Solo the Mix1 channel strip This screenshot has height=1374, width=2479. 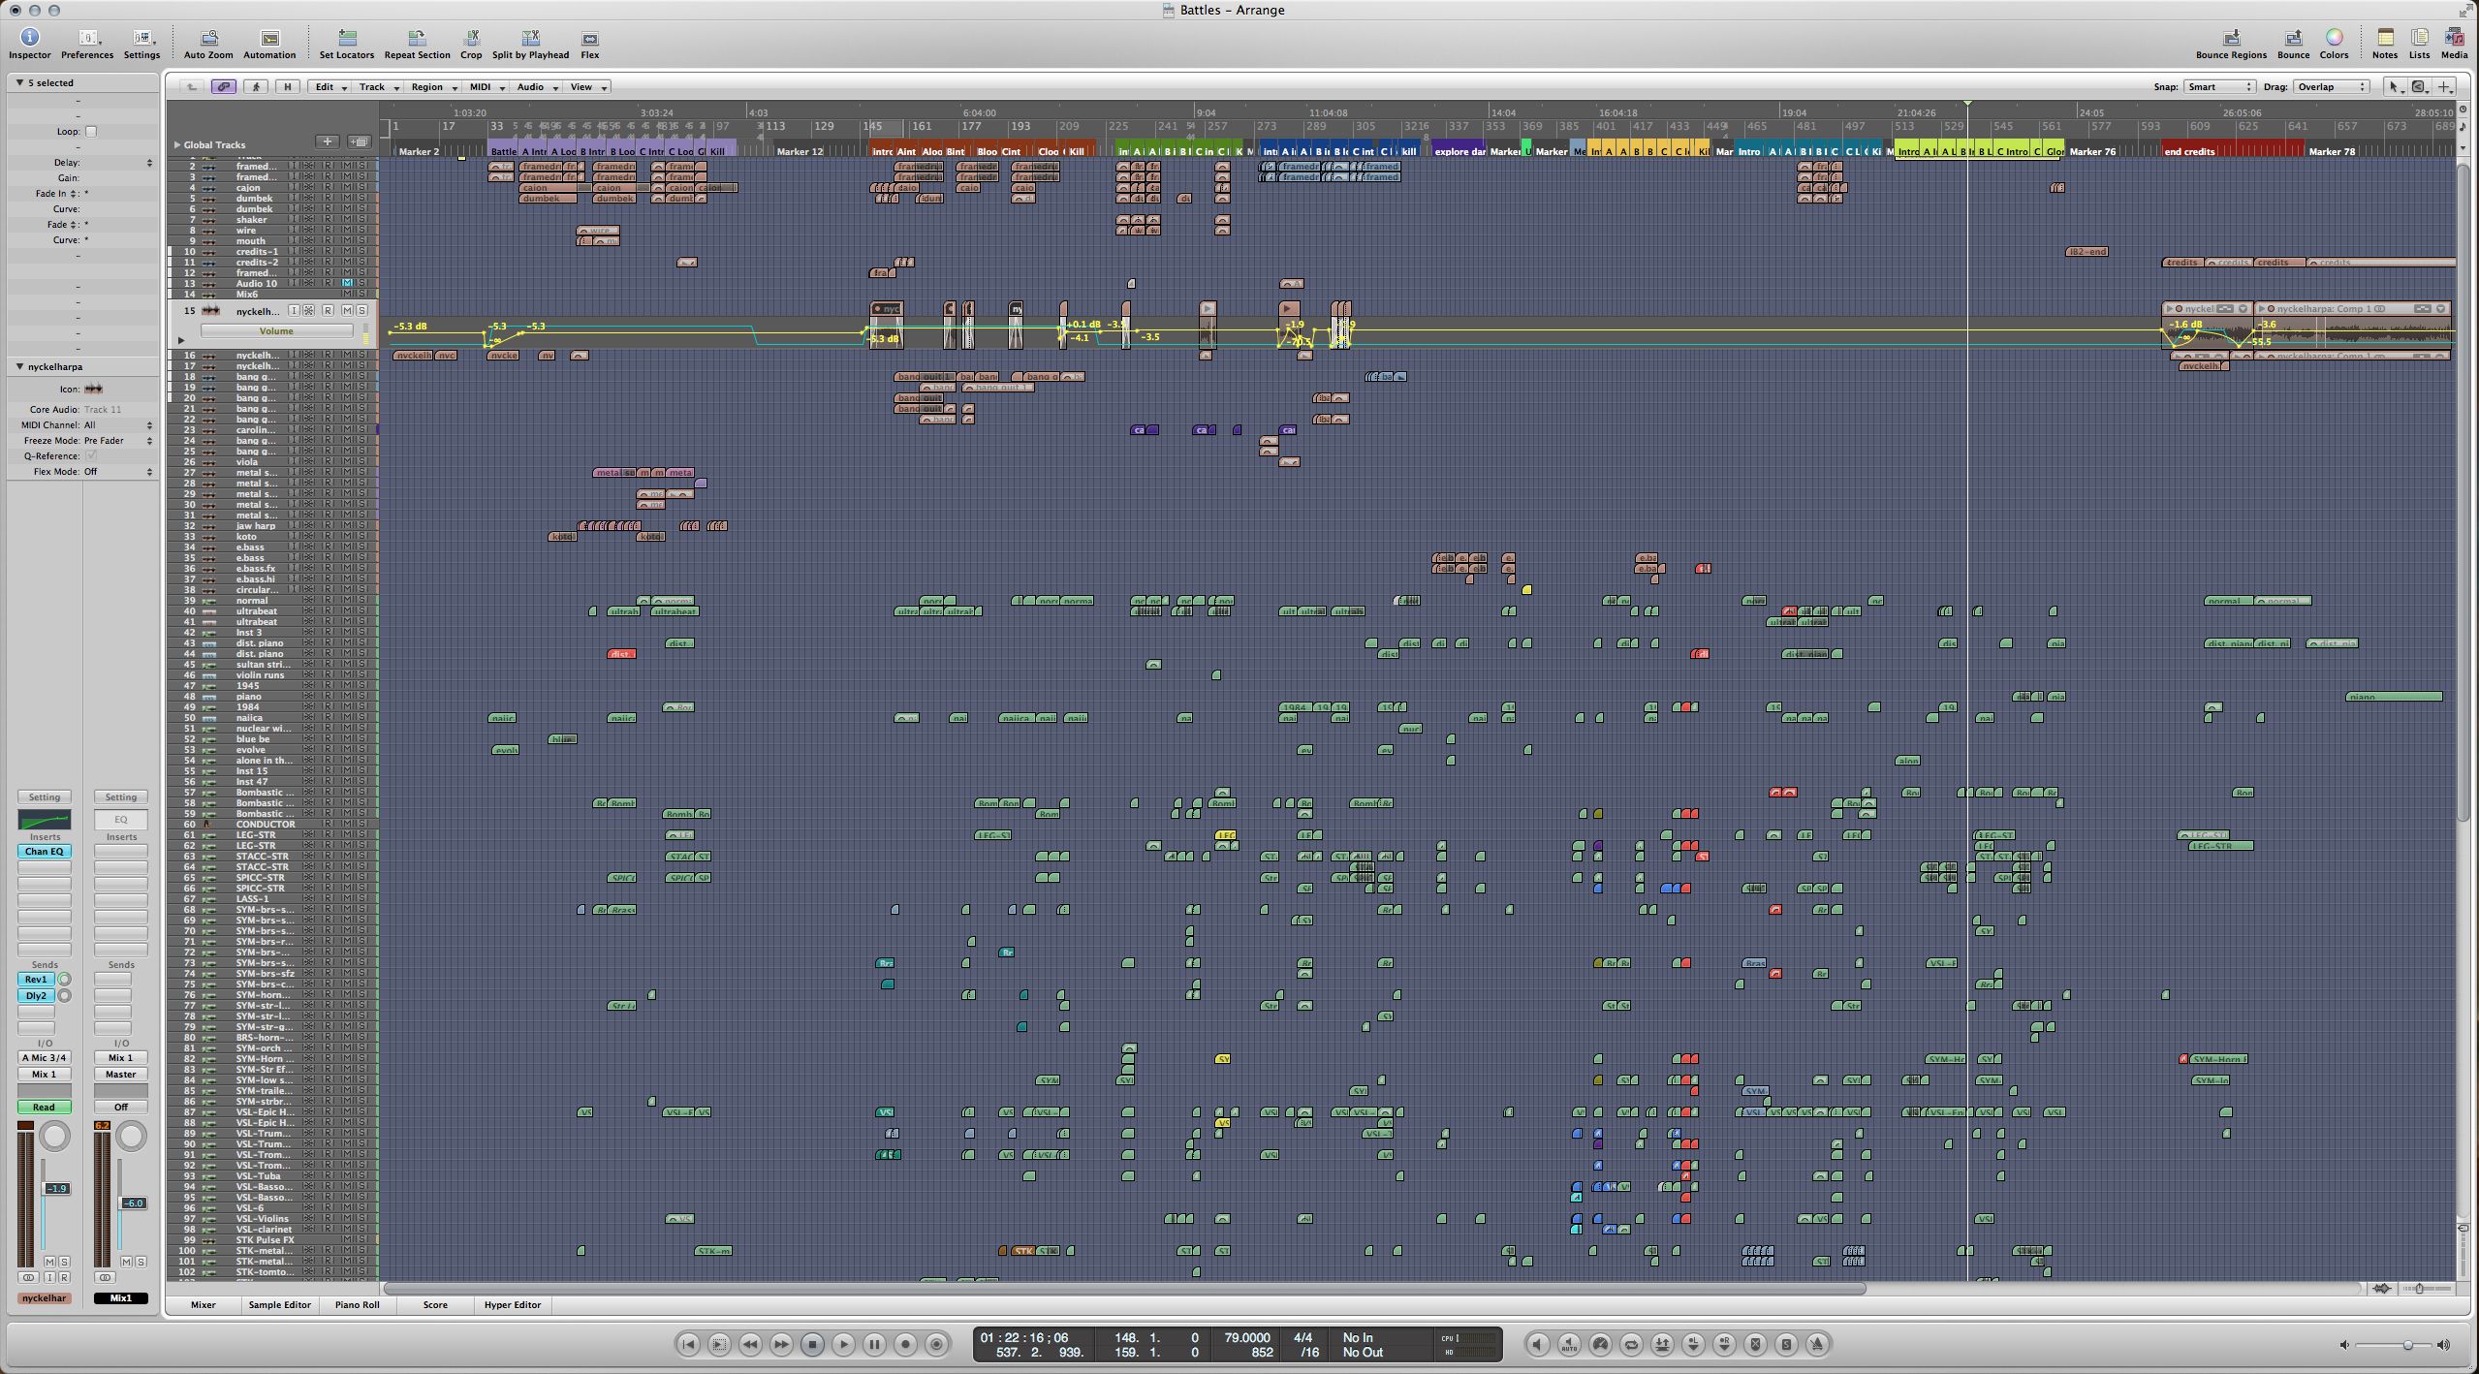[141, 1262]
